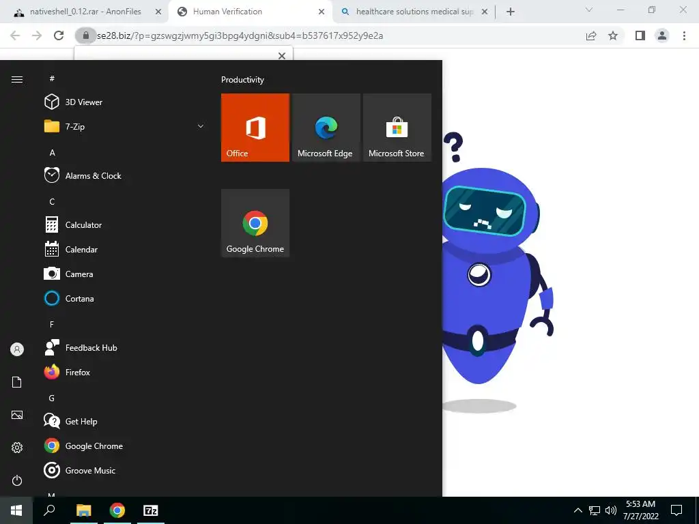
Task: Click the Productivity group header
Action: (242, 80)
